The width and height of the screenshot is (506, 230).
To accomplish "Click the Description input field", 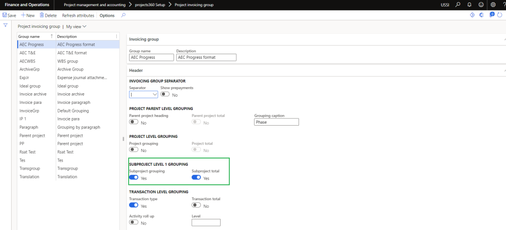I will pyautogui.click(x=206, y=57).
